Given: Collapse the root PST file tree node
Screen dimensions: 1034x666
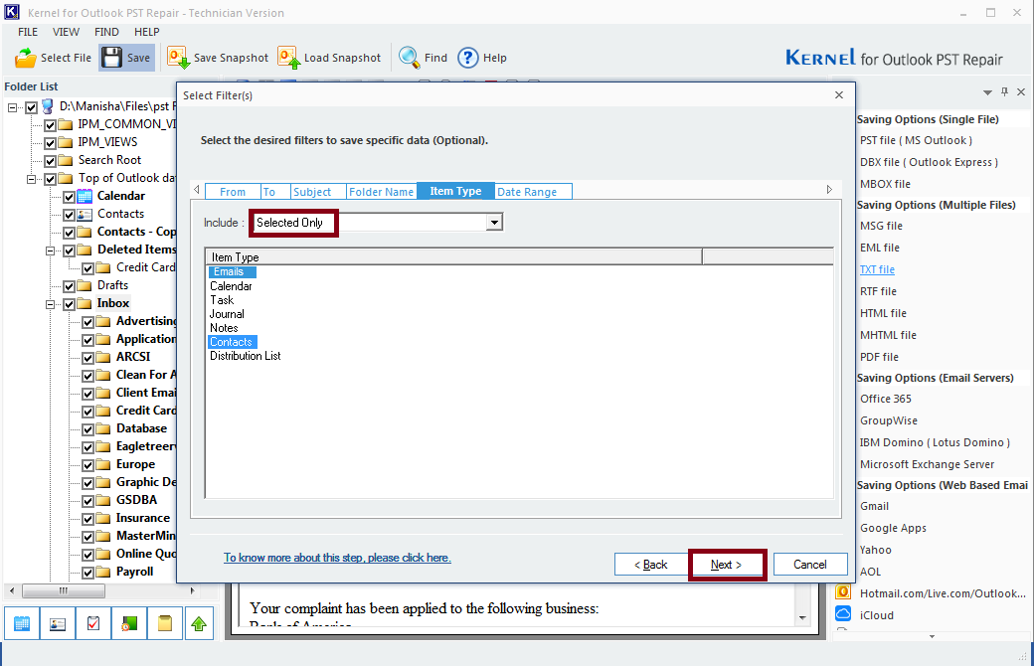Looking at the screenshot, I should [12, 107].
